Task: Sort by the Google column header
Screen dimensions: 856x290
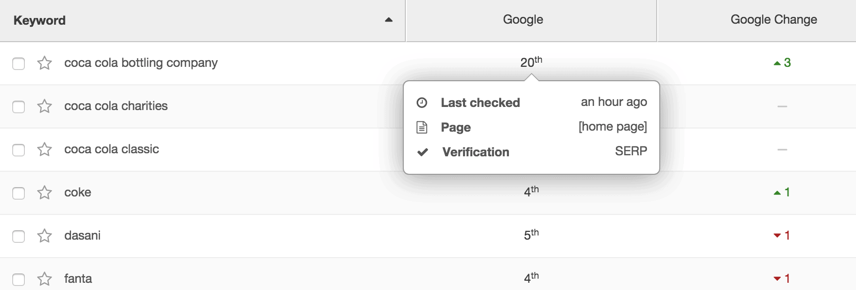Action: 523,20
